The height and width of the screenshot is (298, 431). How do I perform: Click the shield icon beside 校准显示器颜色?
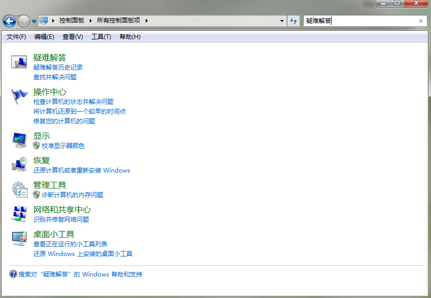tap(36, 146)
